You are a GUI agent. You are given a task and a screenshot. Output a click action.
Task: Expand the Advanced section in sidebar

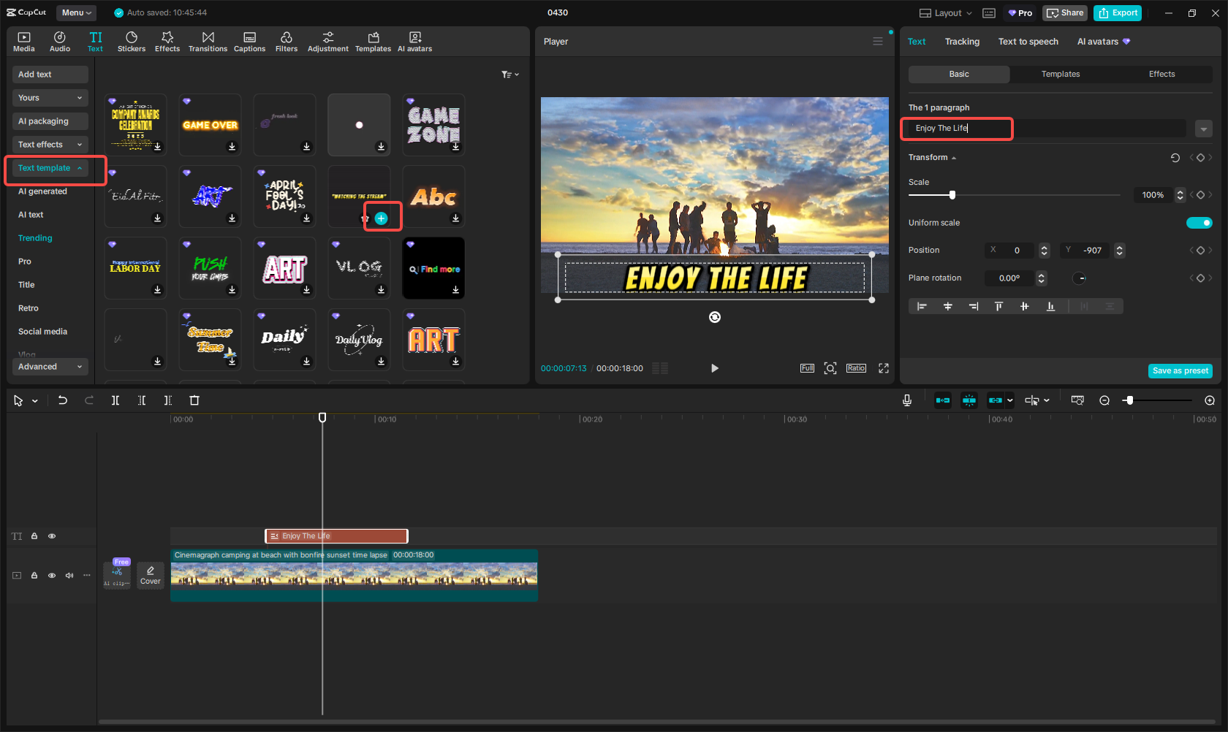point(50,367)
